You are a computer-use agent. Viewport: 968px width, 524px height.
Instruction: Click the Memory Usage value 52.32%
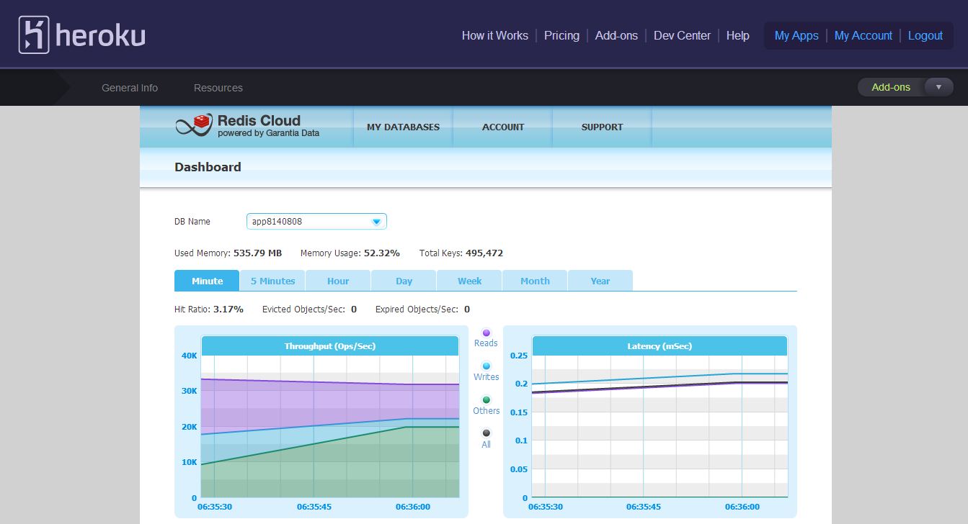pyautogui.click(x=381, y=253)
